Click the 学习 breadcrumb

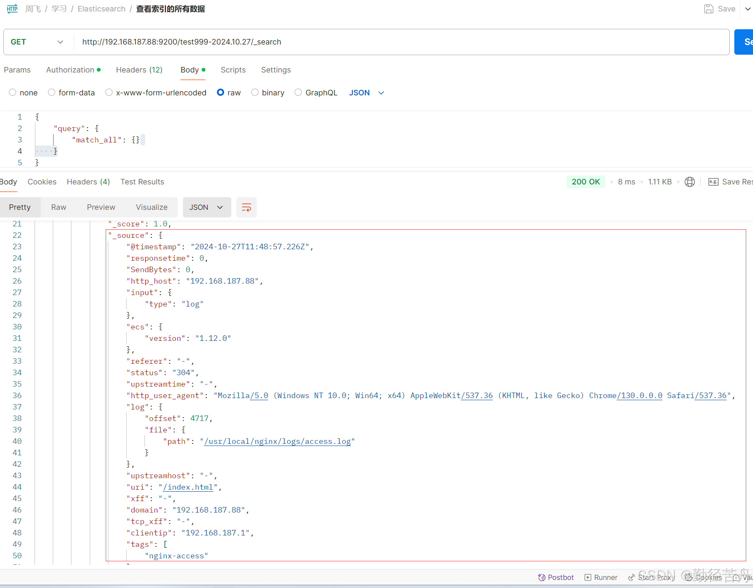pyautogui.click(x=59, y=9)
